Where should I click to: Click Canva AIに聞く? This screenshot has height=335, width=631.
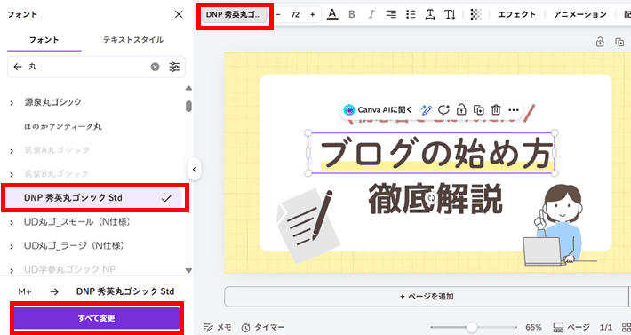(x=379, y=110)
